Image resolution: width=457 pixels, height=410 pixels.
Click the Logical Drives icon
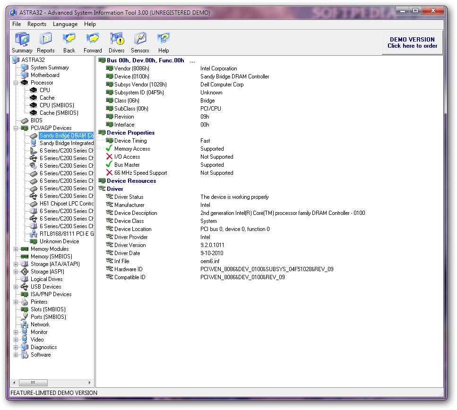click(x=25, y=279)
